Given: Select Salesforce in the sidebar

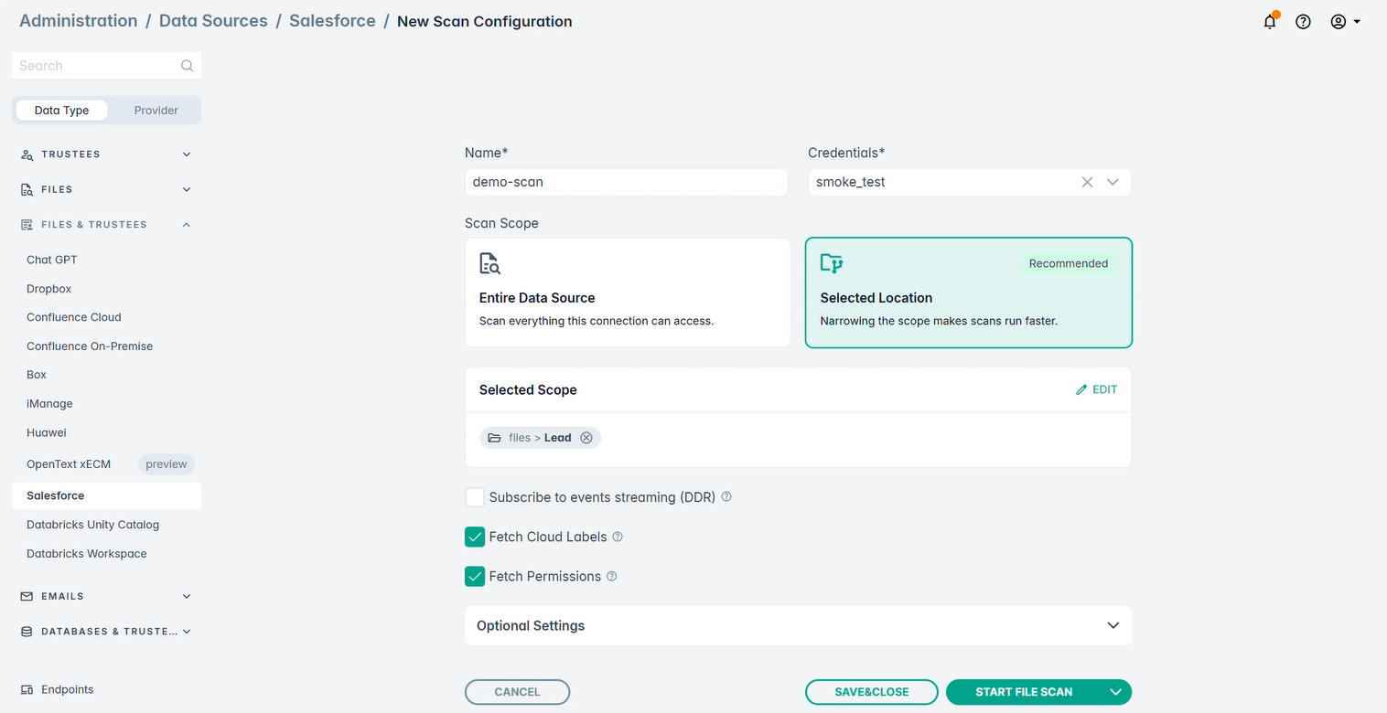Looking at the screenshot, I should click(106, 495).
